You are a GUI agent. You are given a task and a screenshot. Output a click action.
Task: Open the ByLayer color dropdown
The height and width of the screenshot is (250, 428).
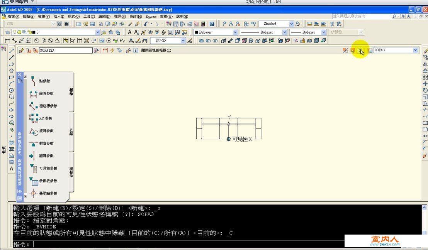pos(235,32)
